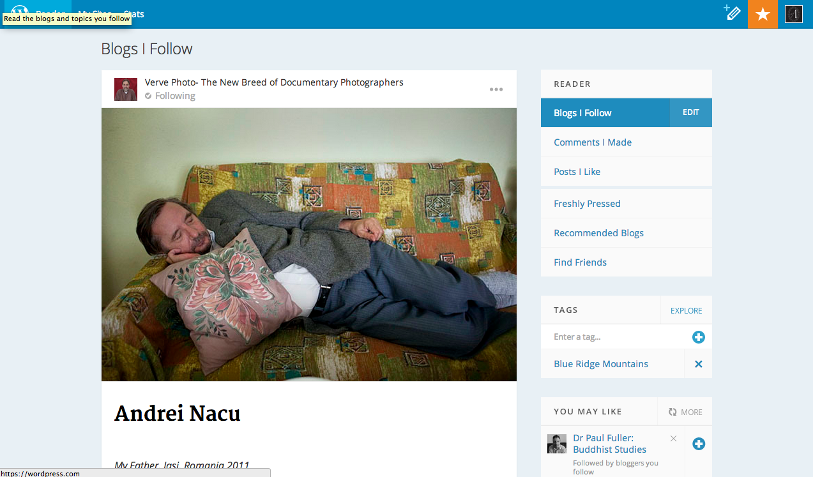Click the Verve Photo blog avatar

(x=126, y=89)
